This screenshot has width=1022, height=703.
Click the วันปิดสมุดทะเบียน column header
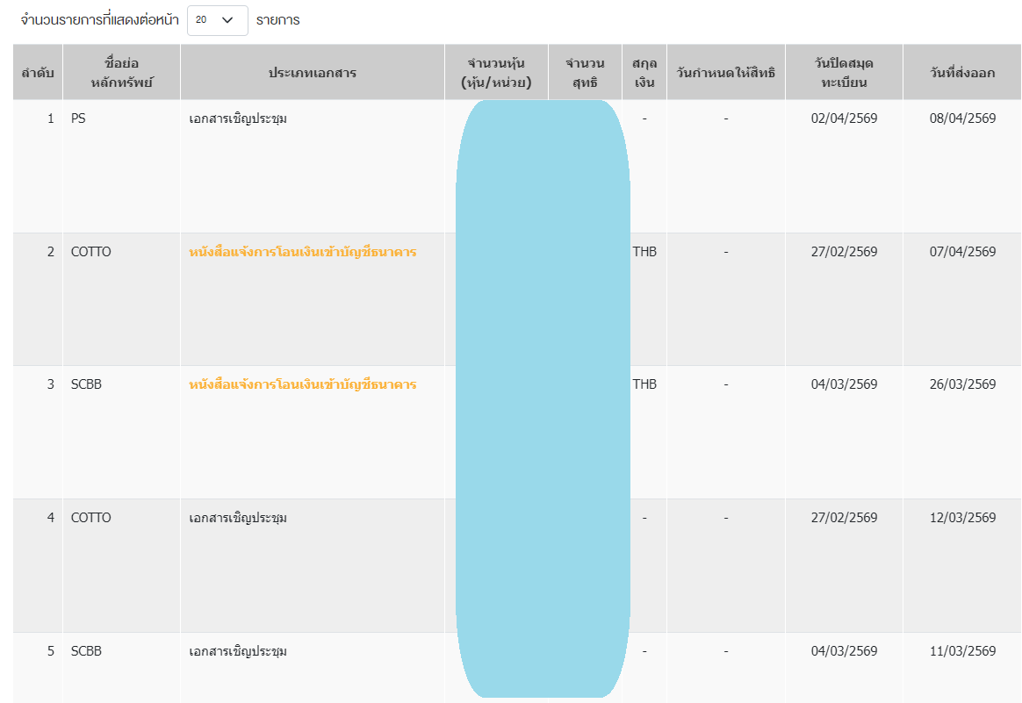[844, 73]
